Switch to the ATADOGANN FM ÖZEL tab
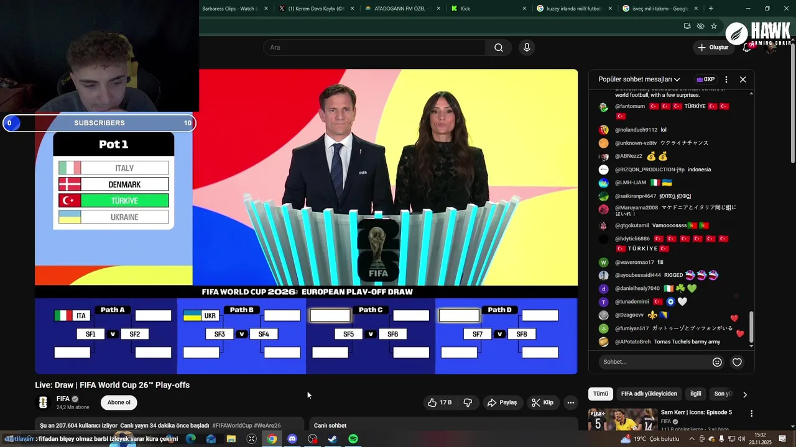Screen dimensions: 796x447 [x=402, y=9]
